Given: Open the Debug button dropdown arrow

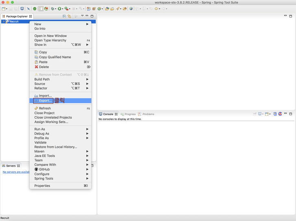Looking at the screenshot, I should 55,9.
